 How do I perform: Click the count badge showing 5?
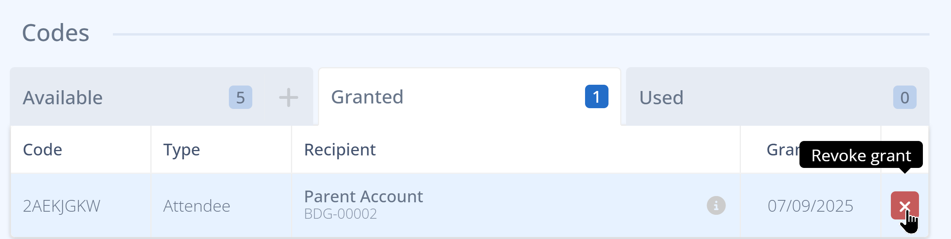(x=240, y=98)
